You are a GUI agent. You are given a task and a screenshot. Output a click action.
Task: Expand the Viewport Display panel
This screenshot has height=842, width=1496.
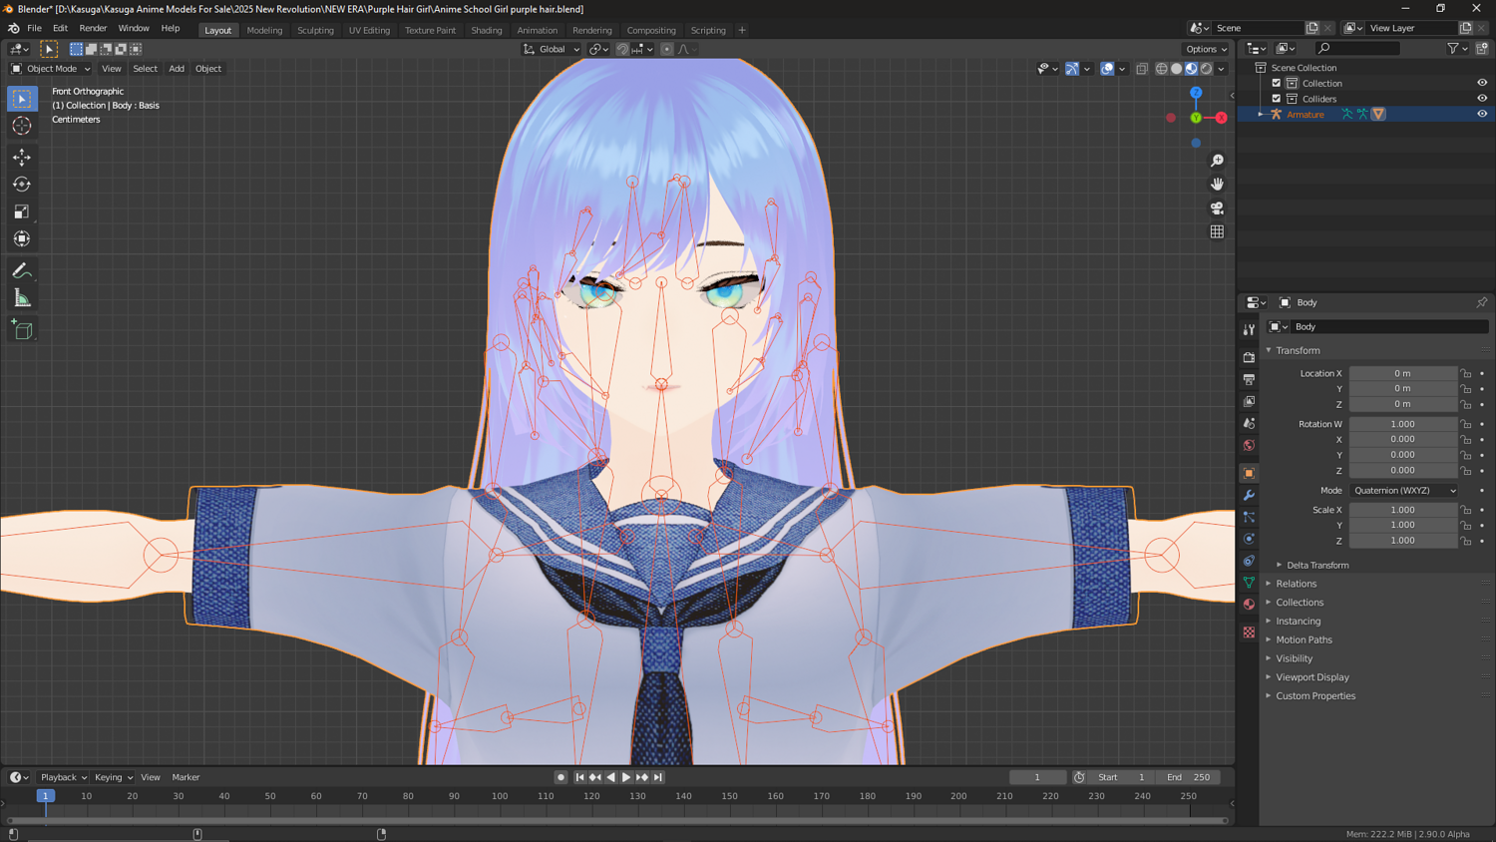point(1311,677)
